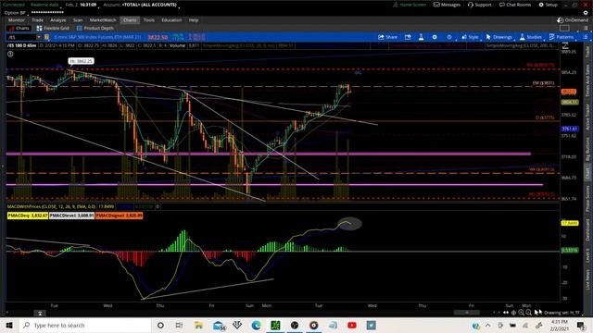593x333 pixels.
Task: Click the grid layout rectangle icon
Action: click(564, 29)
